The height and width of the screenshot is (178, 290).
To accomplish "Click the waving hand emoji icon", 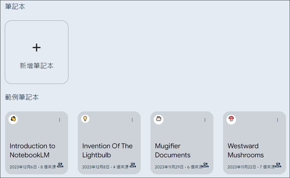I will point(13,119).
